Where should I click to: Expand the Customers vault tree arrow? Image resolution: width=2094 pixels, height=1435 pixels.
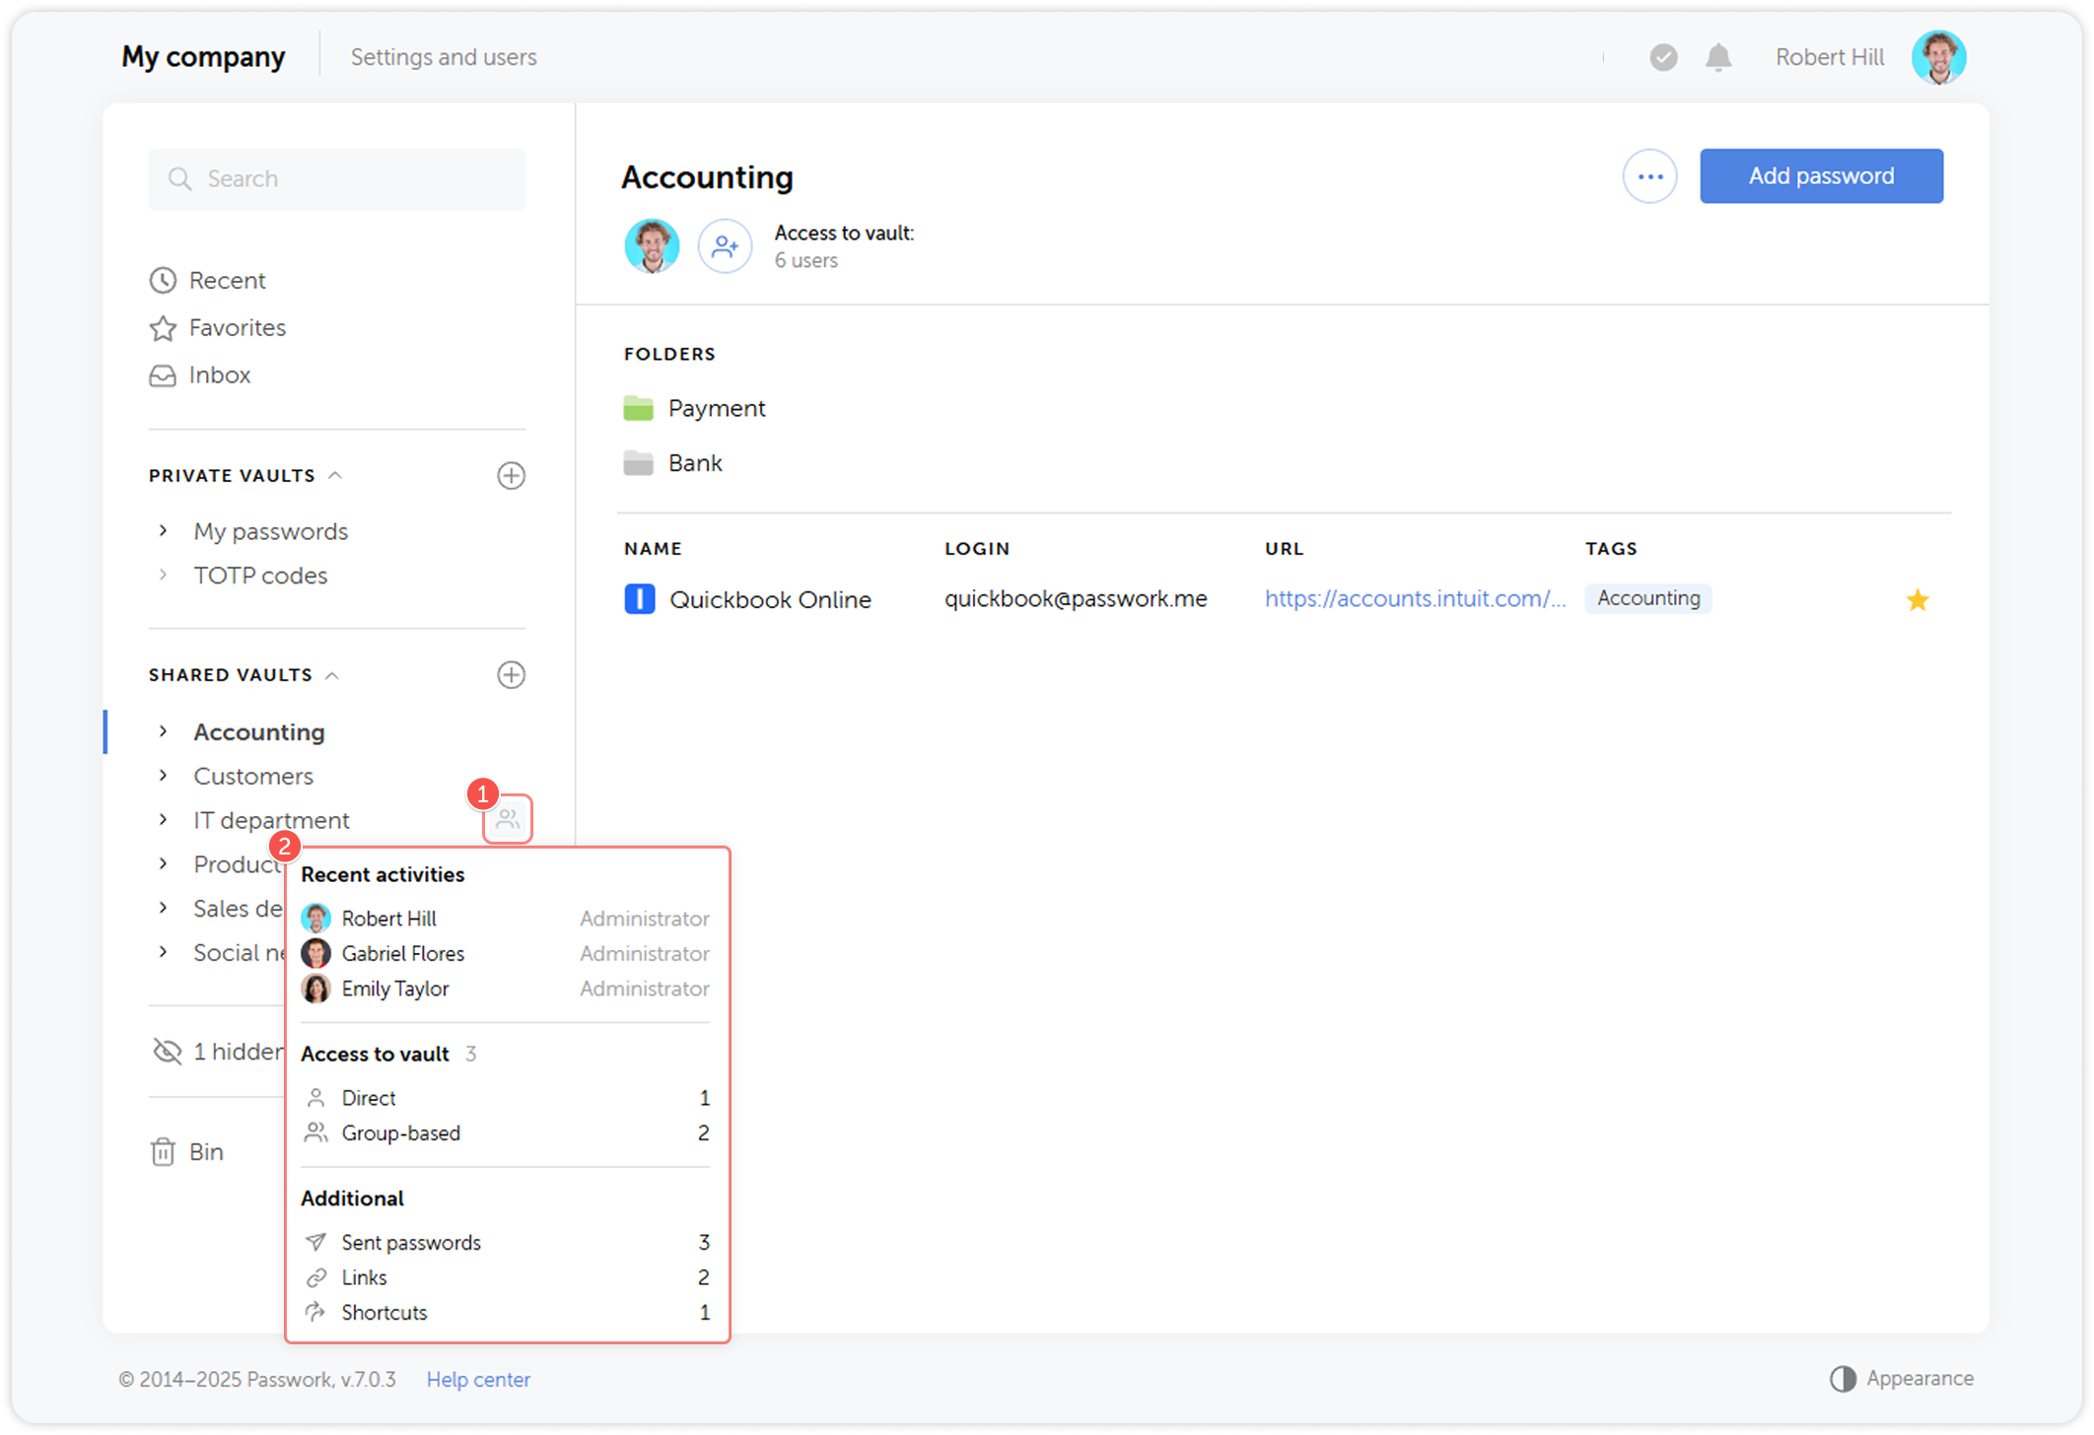point(164,776)
